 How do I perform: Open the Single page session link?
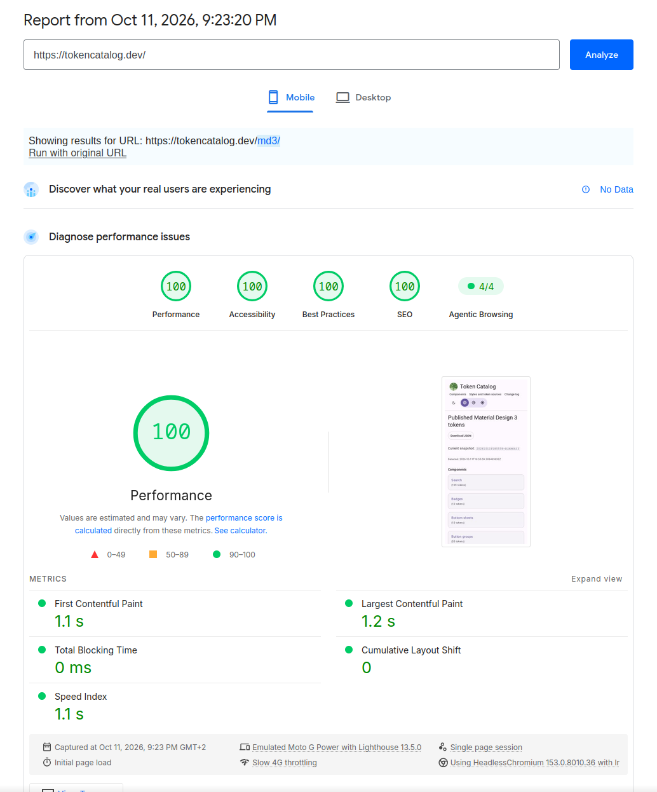pos(486,748)
